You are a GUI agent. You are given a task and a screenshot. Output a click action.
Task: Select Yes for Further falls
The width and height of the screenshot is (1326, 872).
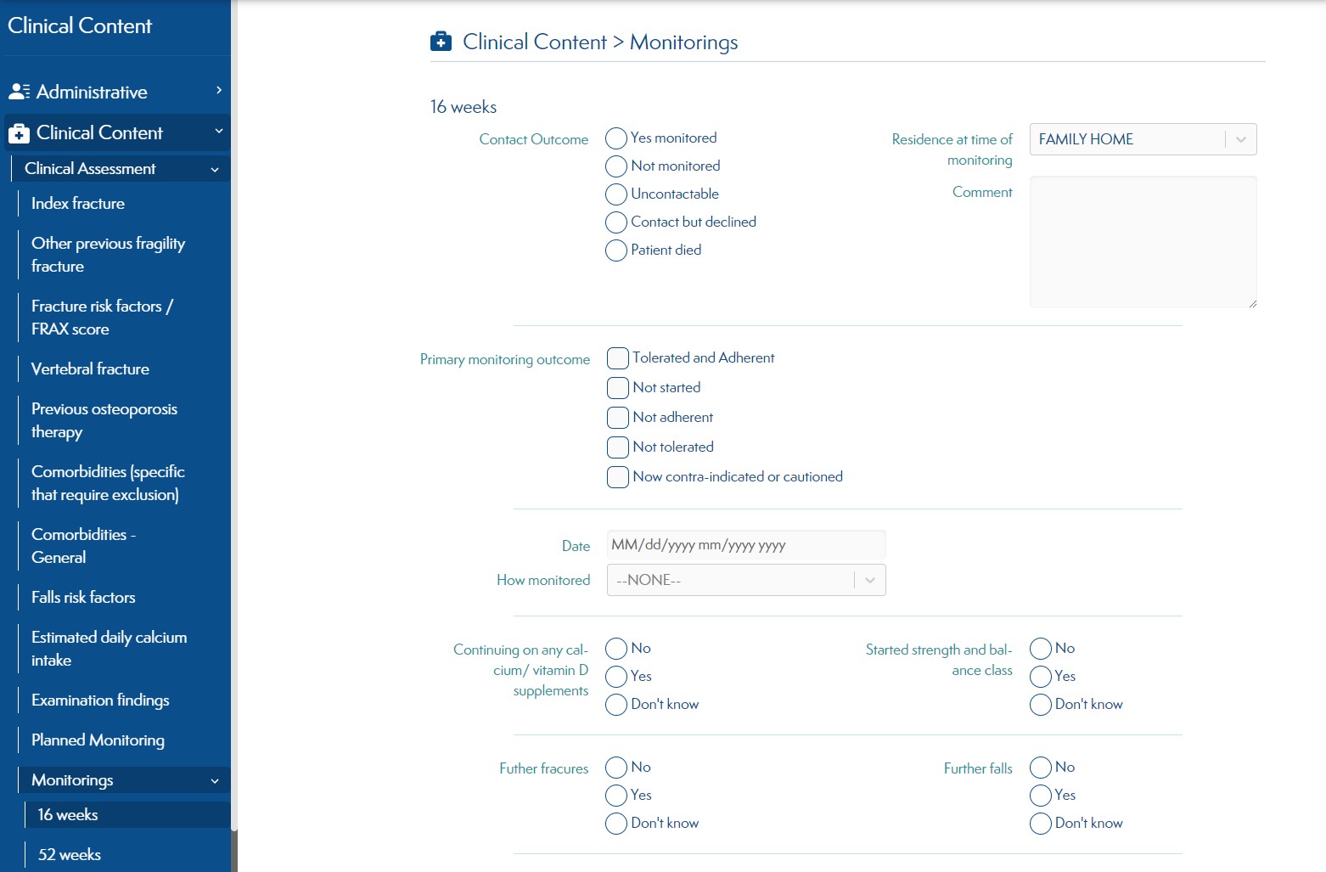coord(1041,796)
